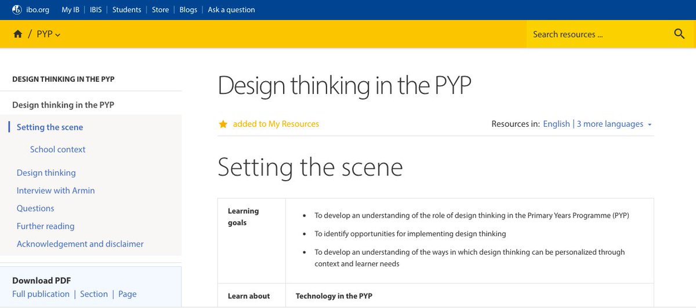Click the IB globe logo icon
696x308 pixels.
17,10
